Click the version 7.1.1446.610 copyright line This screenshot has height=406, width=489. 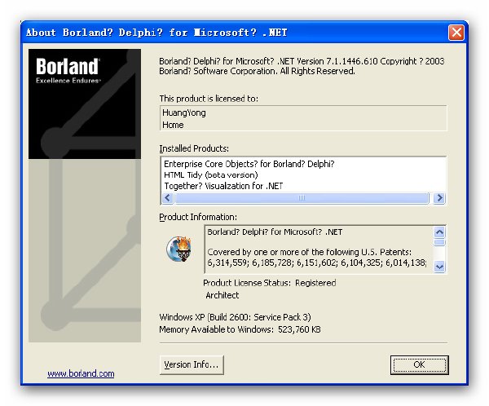click(302, 66)
